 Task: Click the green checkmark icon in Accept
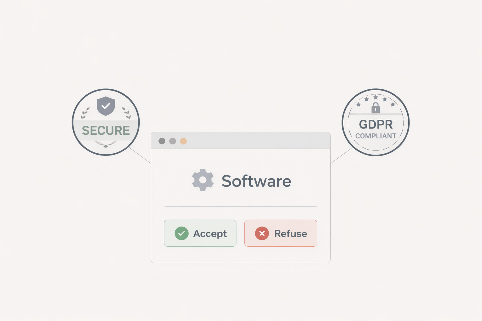pyautogui.click(x=181, y=233)
